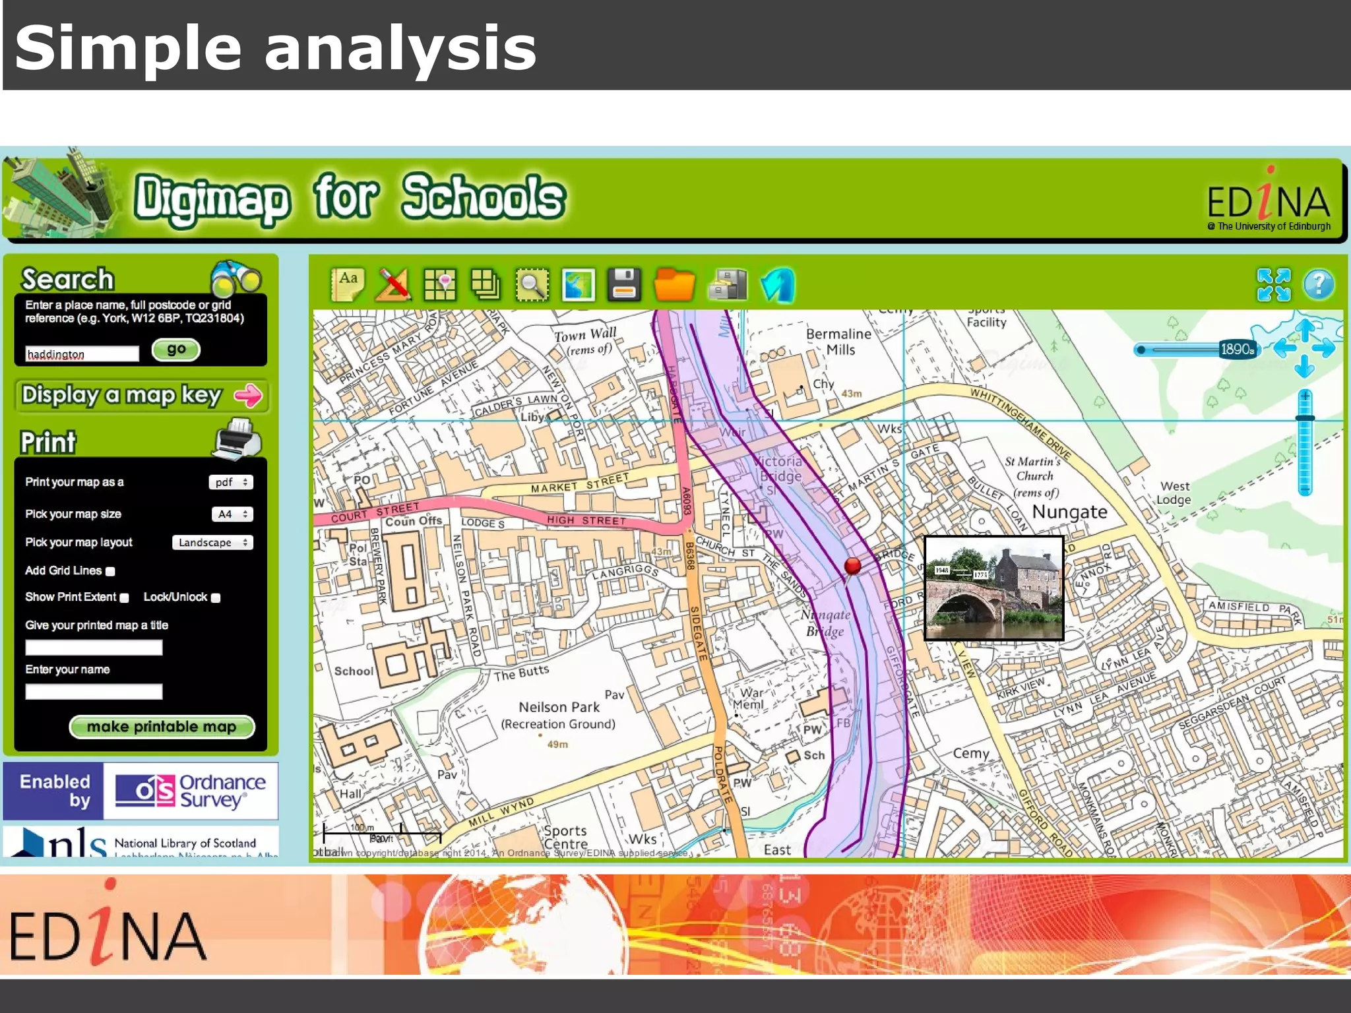Screen dimensions: 1351x1013
Task: Open the overlay layers stacked squares icon
Action: tap(486, 285)
